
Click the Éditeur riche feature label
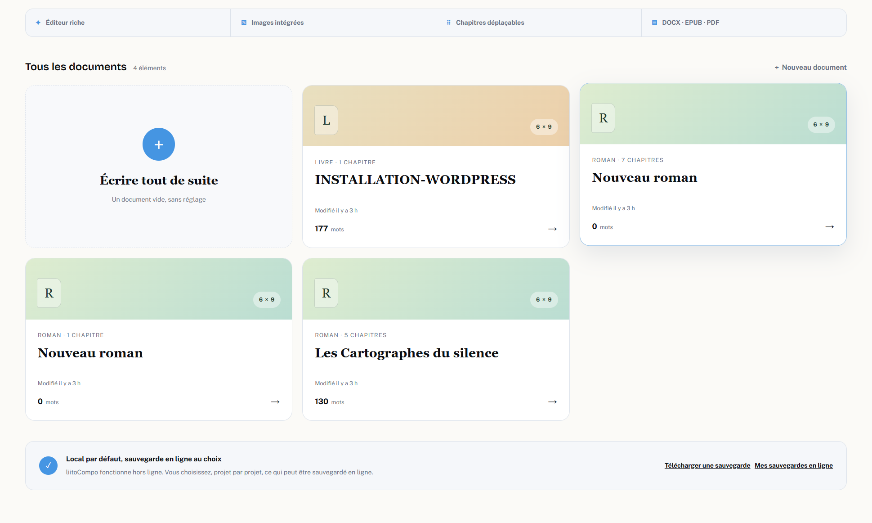point(65,23)
